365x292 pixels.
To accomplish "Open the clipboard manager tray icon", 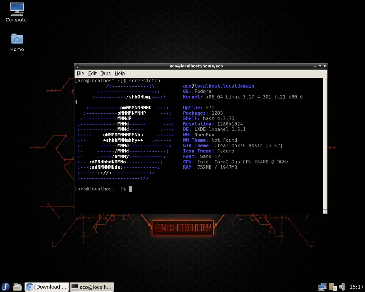I will click(x=332, y=287).
